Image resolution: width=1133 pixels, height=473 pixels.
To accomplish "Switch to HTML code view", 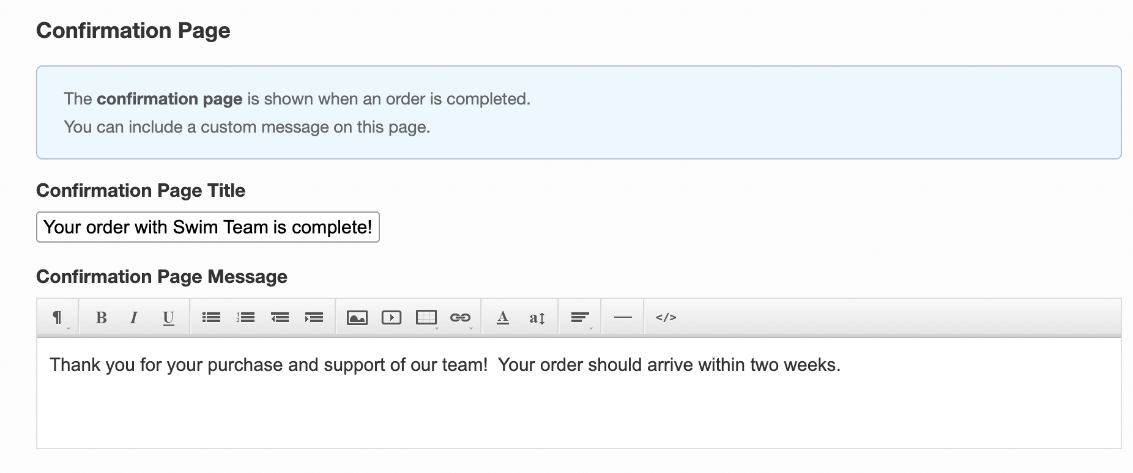I will click(x=666, y=317).
